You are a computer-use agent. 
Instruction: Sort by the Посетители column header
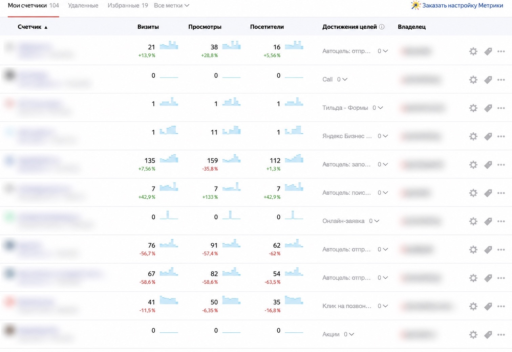[267, 27]
